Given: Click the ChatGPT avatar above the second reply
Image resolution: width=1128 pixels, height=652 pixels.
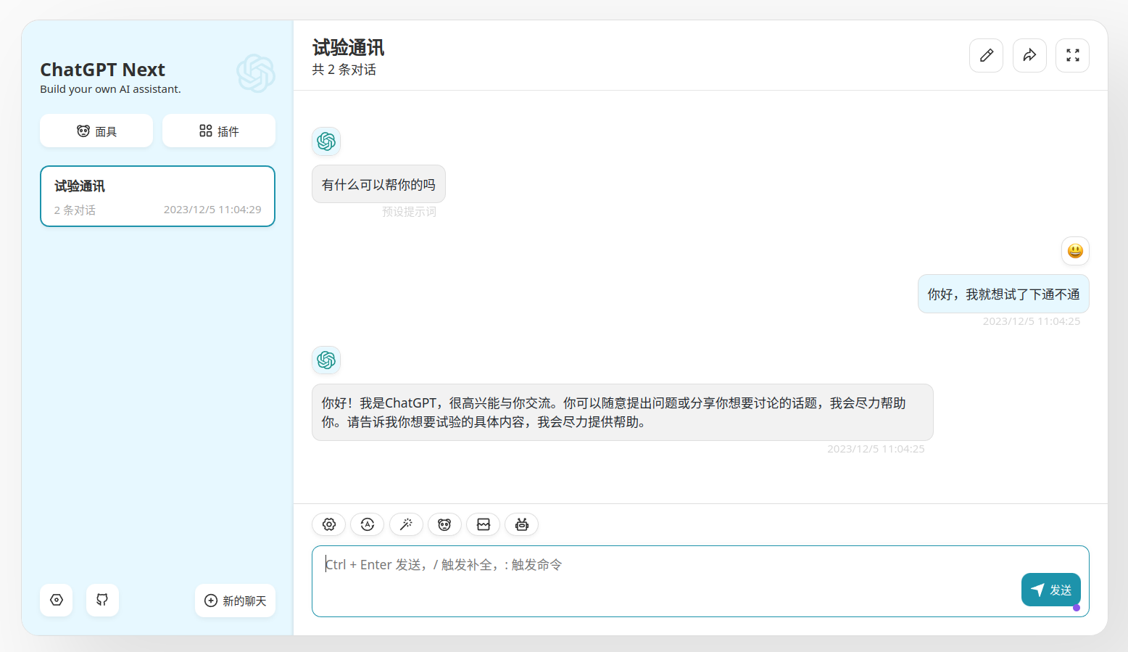Looking at the screenshot, I should (x=326, y=360).
